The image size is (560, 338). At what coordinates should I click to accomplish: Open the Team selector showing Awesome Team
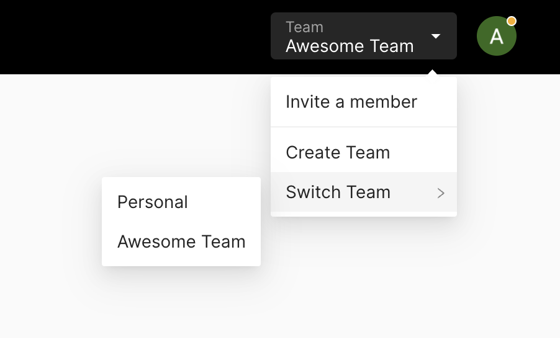[364, 36]
